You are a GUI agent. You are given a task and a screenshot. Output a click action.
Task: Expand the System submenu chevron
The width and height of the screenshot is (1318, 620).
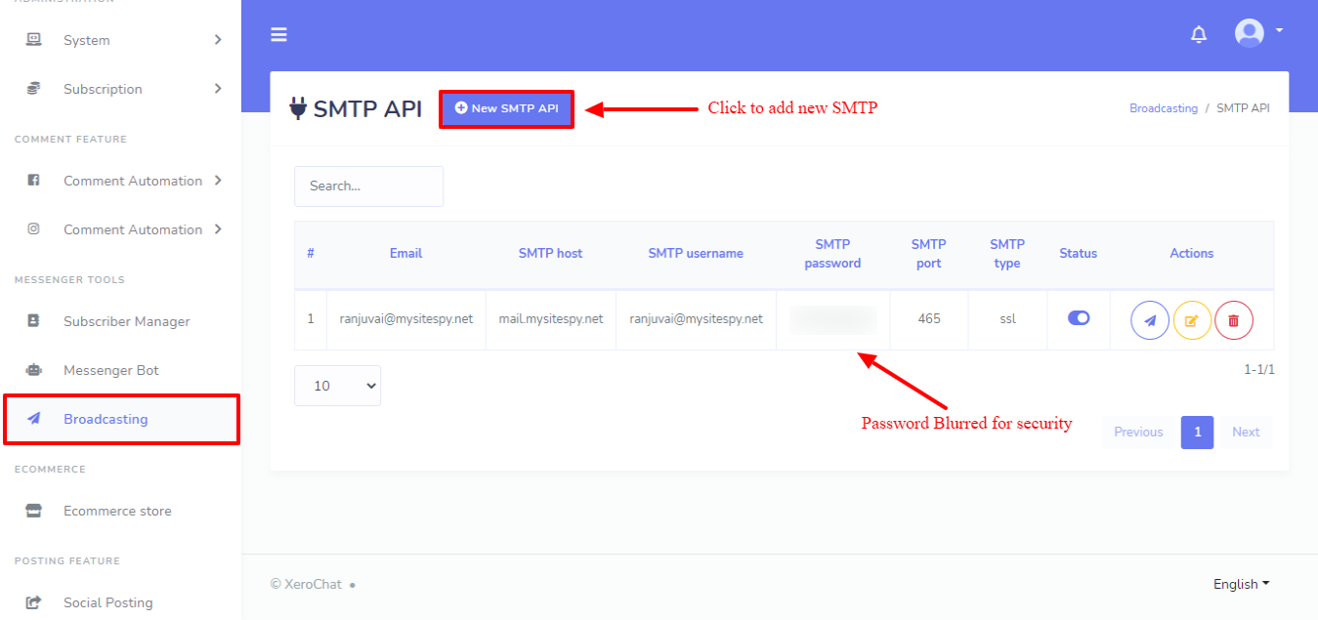point(218,40)
